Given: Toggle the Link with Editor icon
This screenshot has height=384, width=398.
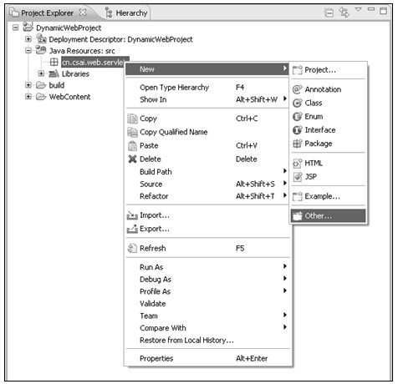Looking at the screenshot, I should 344,13.
